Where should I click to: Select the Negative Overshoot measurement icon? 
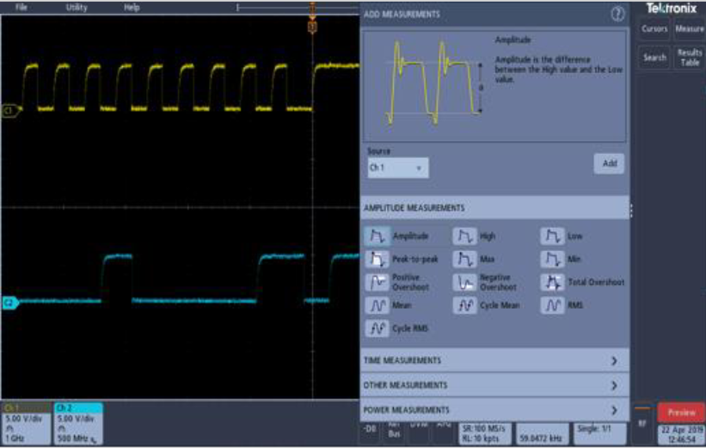coord(464,282)
